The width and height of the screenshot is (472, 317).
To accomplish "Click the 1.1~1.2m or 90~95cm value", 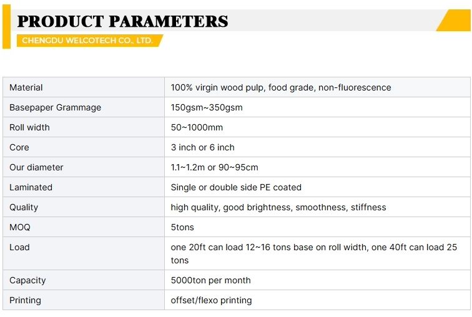I will pos(214,167).
